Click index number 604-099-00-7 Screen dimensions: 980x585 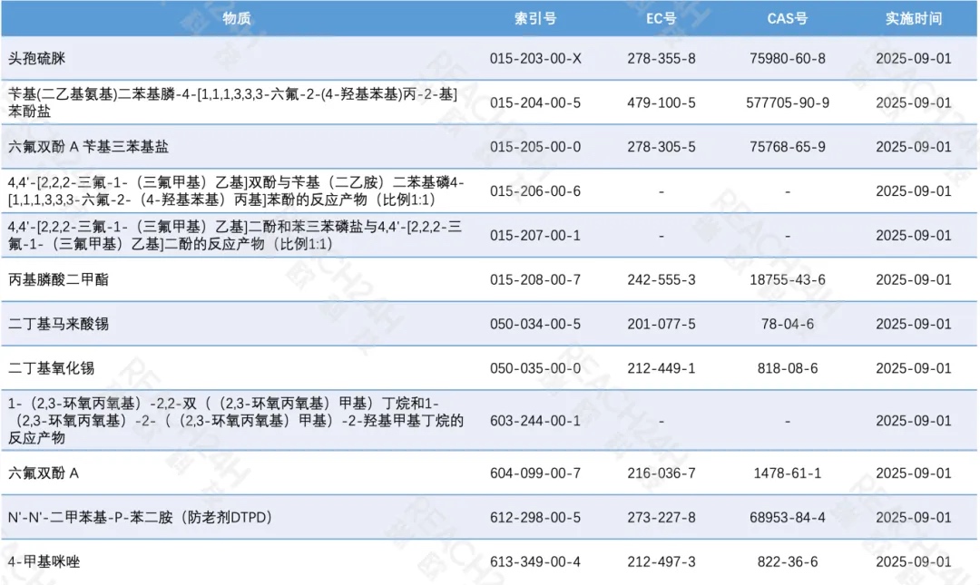coord(535,473)
